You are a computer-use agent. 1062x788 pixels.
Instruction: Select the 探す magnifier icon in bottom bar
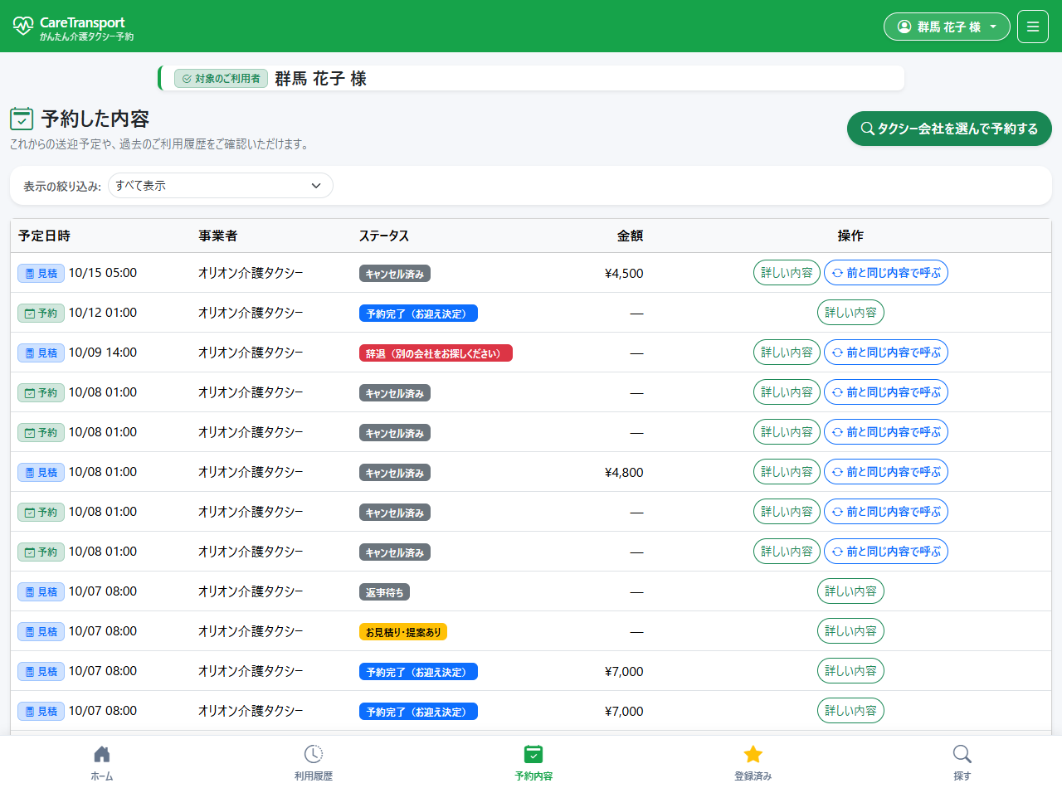click(962, 754)
